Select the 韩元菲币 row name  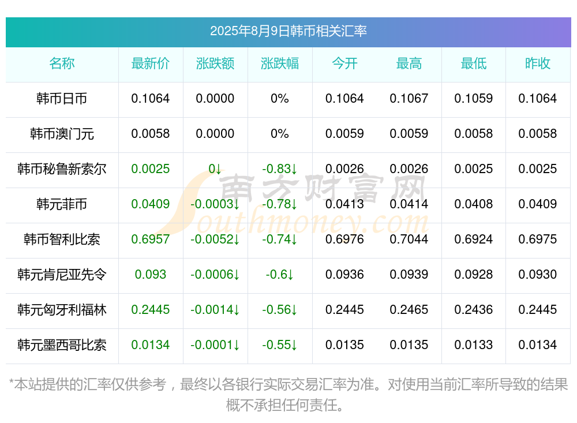pos(62,204)
